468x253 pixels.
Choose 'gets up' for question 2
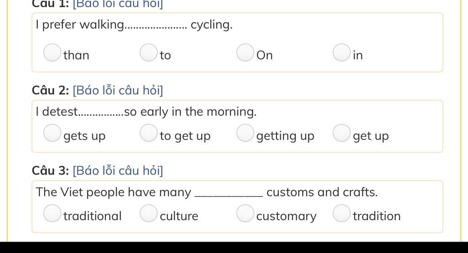(x=52, y=133)
